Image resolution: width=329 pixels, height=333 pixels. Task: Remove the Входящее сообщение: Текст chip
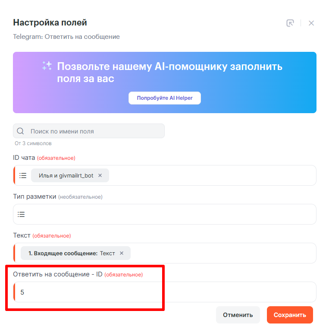[x=122, y=253]
